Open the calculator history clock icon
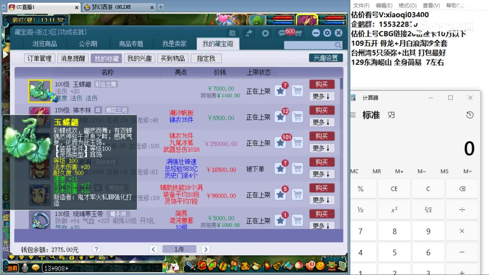Viewport: 489px width, 275px height. [x=470, y=115]
